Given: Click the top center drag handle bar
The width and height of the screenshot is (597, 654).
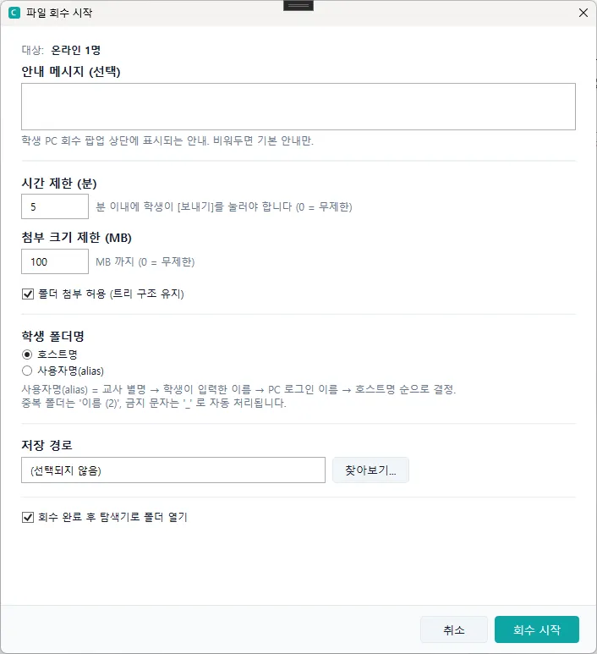Looking at the screenshot, I should (x=298, y=5).
